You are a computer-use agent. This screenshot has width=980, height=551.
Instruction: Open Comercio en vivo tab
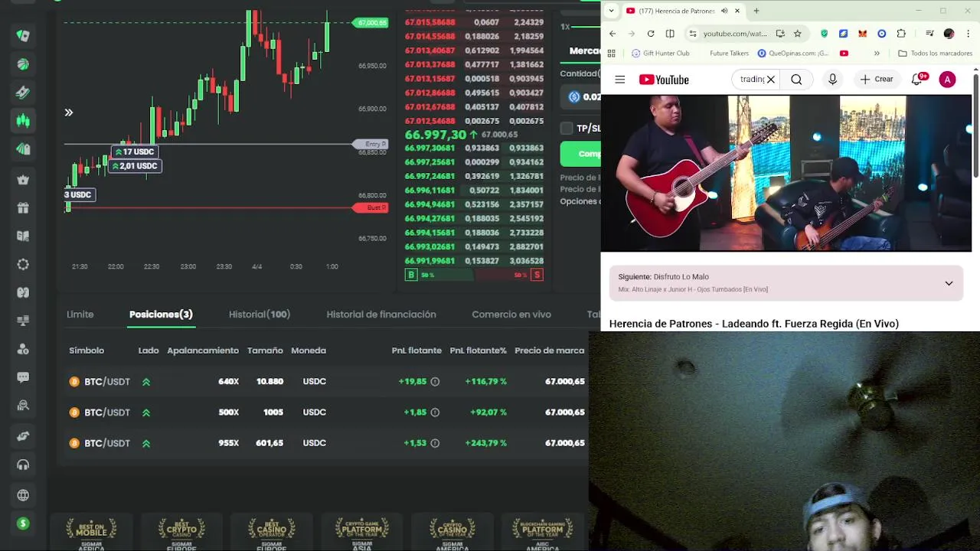pos(511,315)
